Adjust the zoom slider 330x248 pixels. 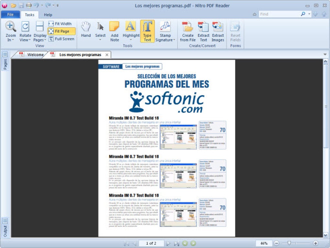coord(289,243)
